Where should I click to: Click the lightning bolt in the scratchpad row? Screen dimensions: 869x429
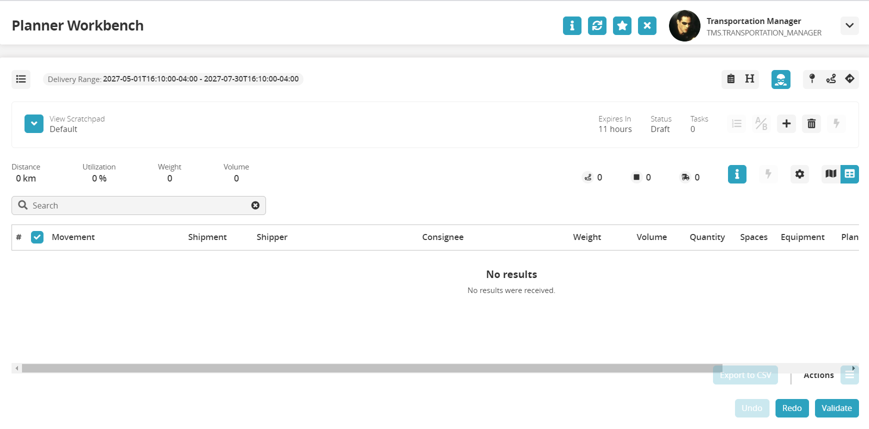[x=836, y=123]
